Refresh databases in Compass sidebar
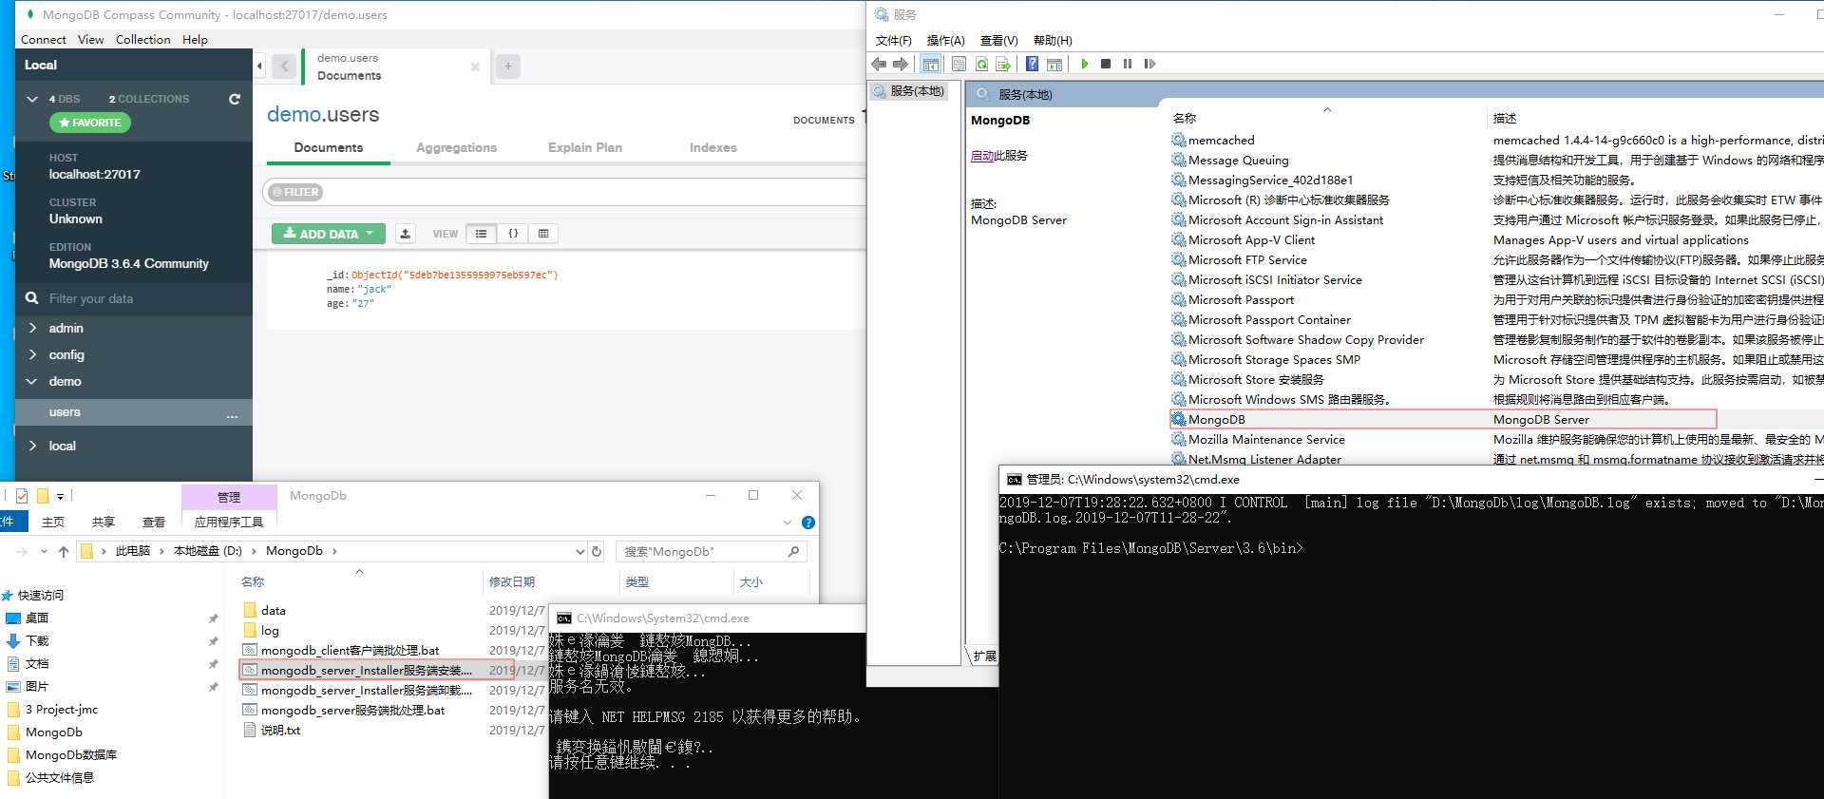 pos(235,99)
